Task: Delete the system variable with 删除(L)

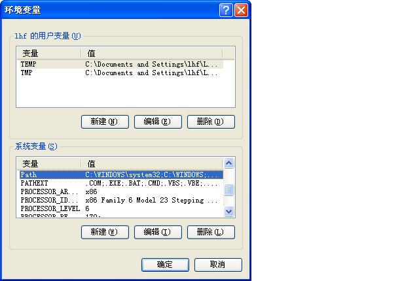Action: (x=211, y=232)
